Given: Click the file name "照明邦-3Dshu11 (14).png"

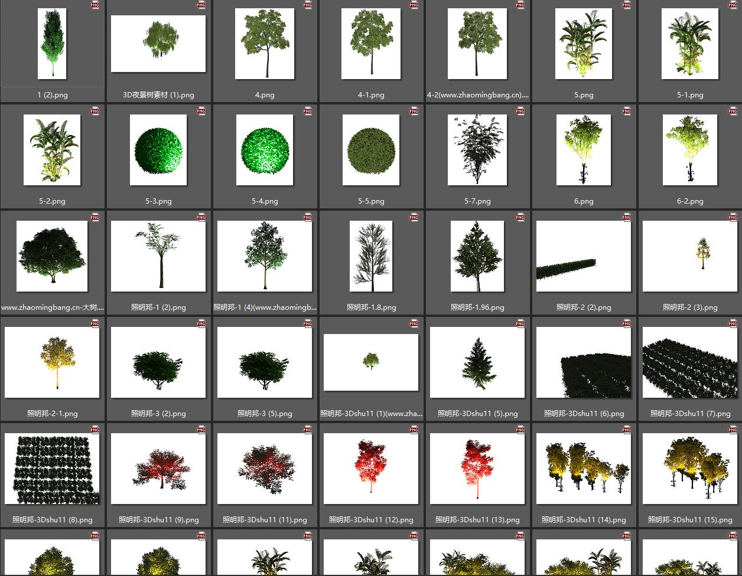Looking at the screenshot, I should point(584,520).
